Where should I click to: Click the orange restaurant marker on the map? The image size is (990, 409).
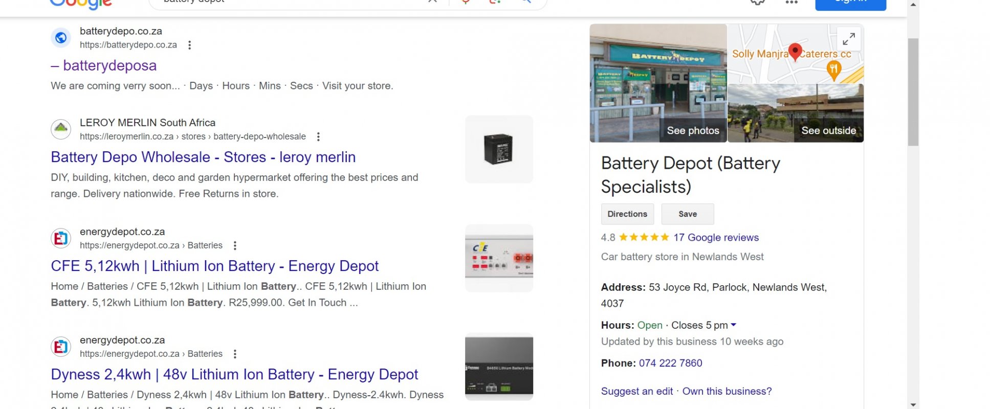[834, 70]
